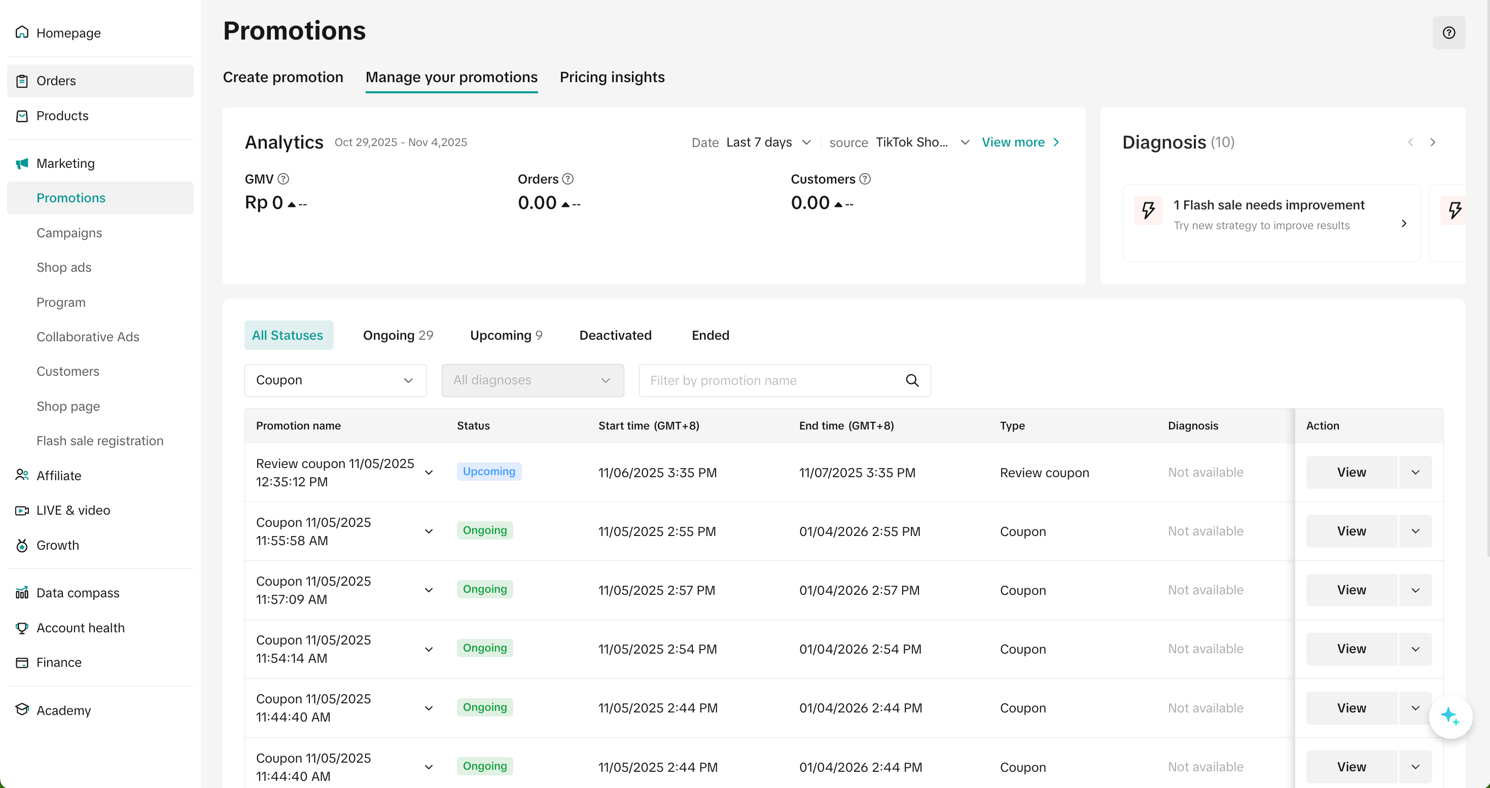The width and height of the screenshot is (1490, 788).
Task: Click the Orders metric info icon
Action: [x=567, y=178]
